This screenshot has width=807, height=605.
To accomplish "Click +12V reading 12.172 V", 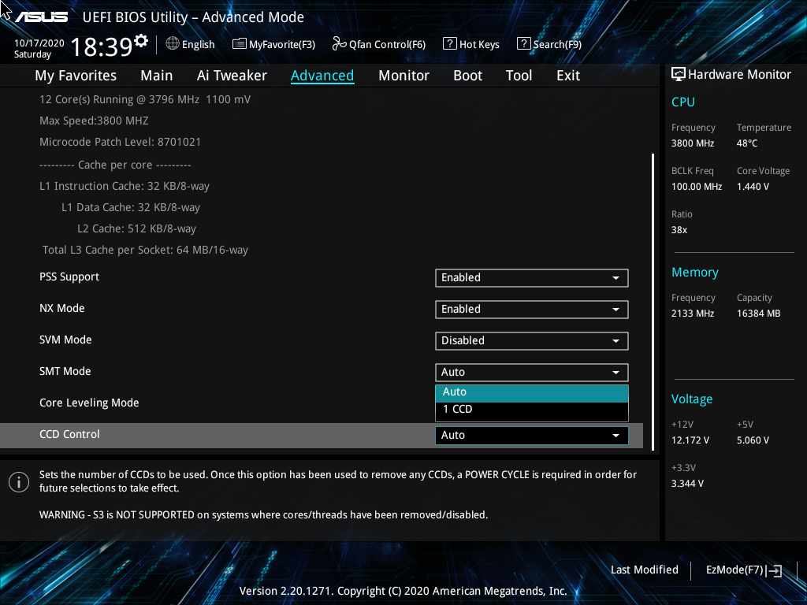I will pyautogui.click(x=690, y=440).
